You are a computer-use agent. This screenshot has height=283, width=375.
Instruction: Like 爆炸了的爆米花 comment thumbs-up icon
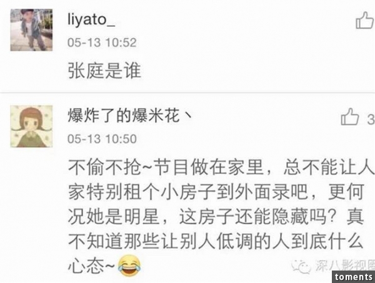click(x=350, y=117)
